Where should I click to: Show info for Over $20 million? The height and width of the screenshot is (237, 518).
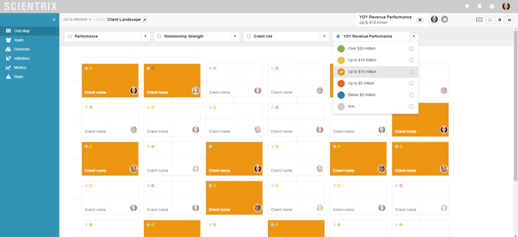point(411,48)
